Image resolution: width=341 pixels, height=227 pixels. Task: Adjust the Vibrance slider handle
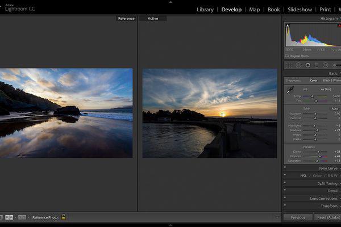point(319,157)
